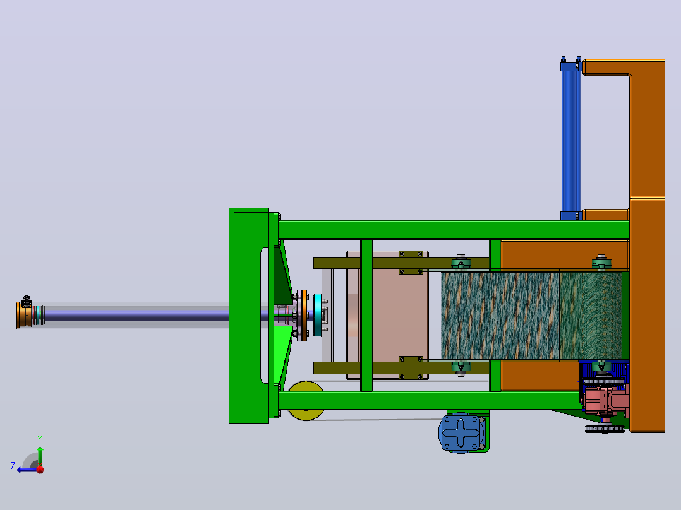Select the thick green slotted end plate
This screenshot has width=681, height=510.
(x=249, y=316)
